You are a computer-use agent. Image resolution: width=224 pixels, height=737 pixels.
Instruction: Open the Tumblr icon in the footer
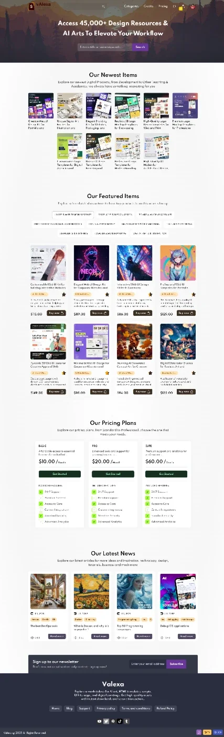point(126,721)
